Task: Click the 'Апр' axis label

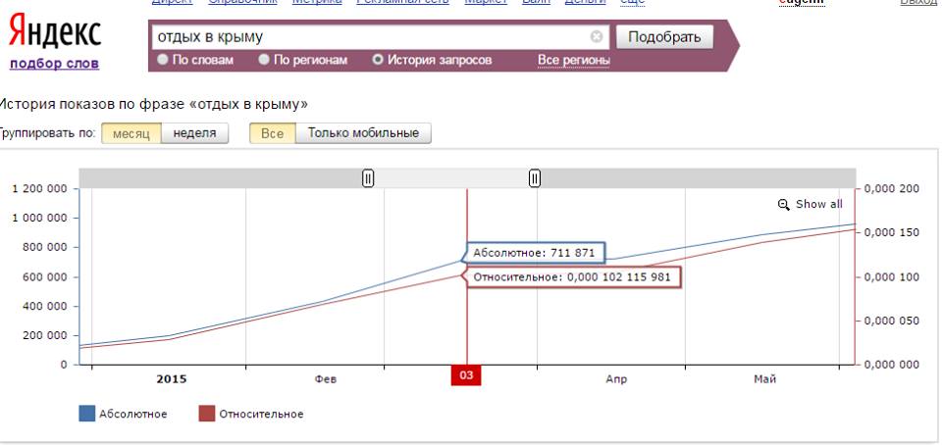Action: pyautogui.click(x=616, y=379)
